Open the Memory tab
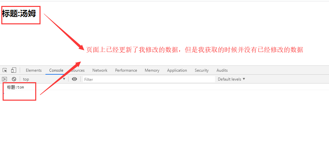Image resolution: width=329 pixels, height=148 pixels. tap(152, 70)
